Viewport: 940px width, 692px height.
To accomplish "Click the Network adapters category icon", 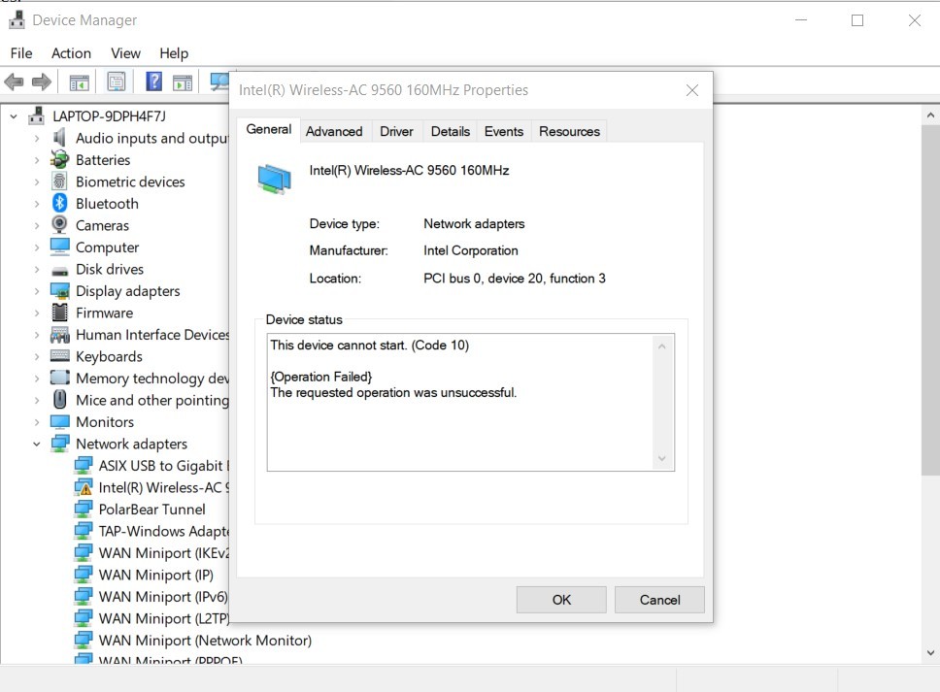I will [x=59, y=444].
